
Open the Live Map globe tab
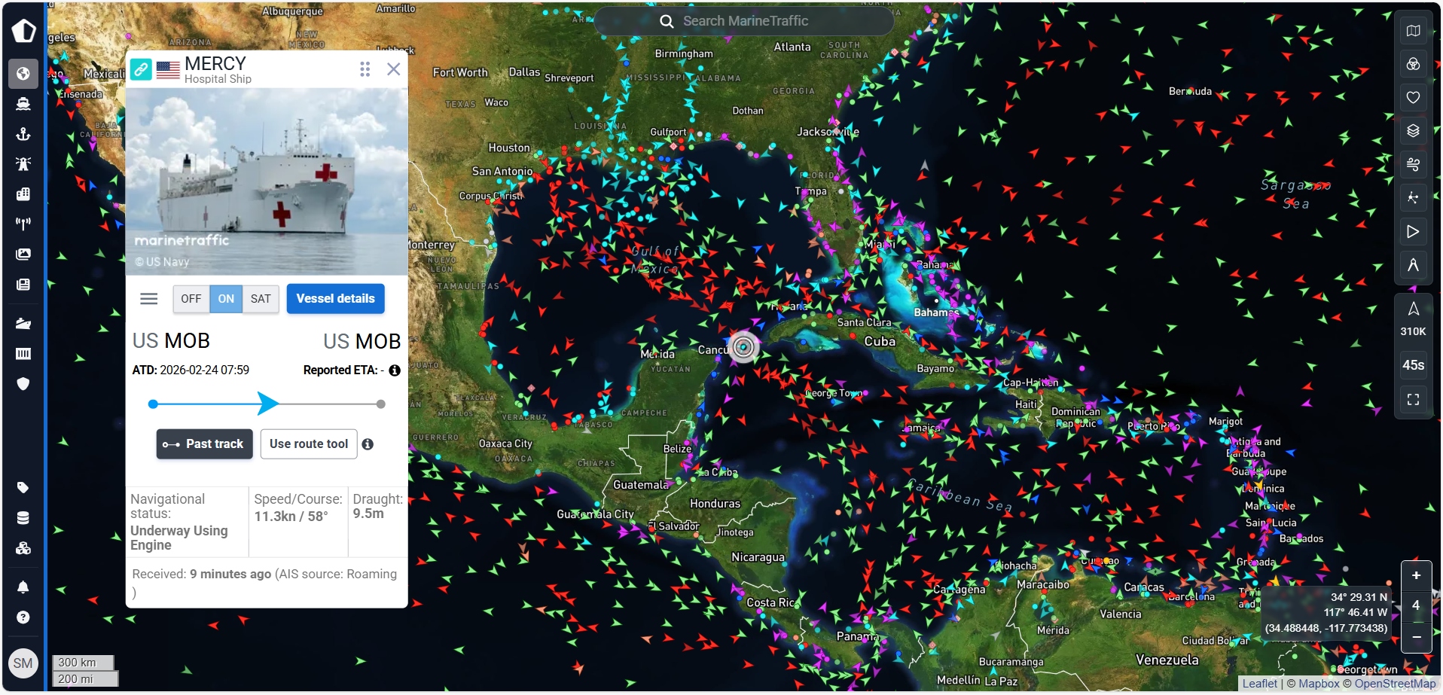(x=23, y=74)
